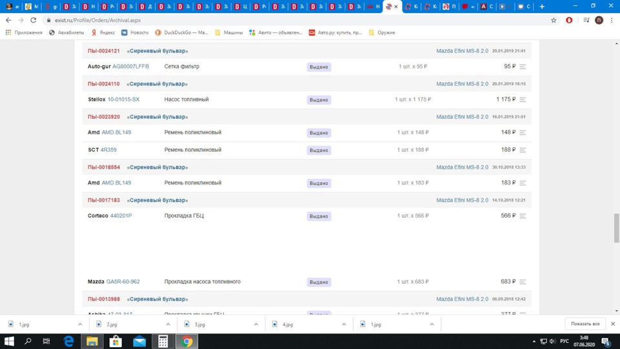The width and height of the screenshot is (620, 349).
Task: Open row menu for Amd AMD.BL149 183 ₽ item
Action: (522, 183)
